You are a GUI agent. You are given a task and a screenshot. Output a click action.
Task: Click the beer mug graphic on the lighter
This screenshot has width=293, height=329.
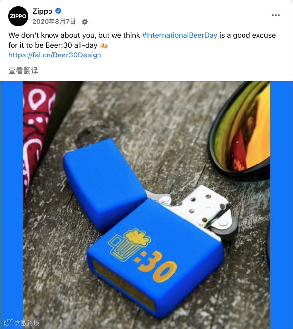point(129,244)
